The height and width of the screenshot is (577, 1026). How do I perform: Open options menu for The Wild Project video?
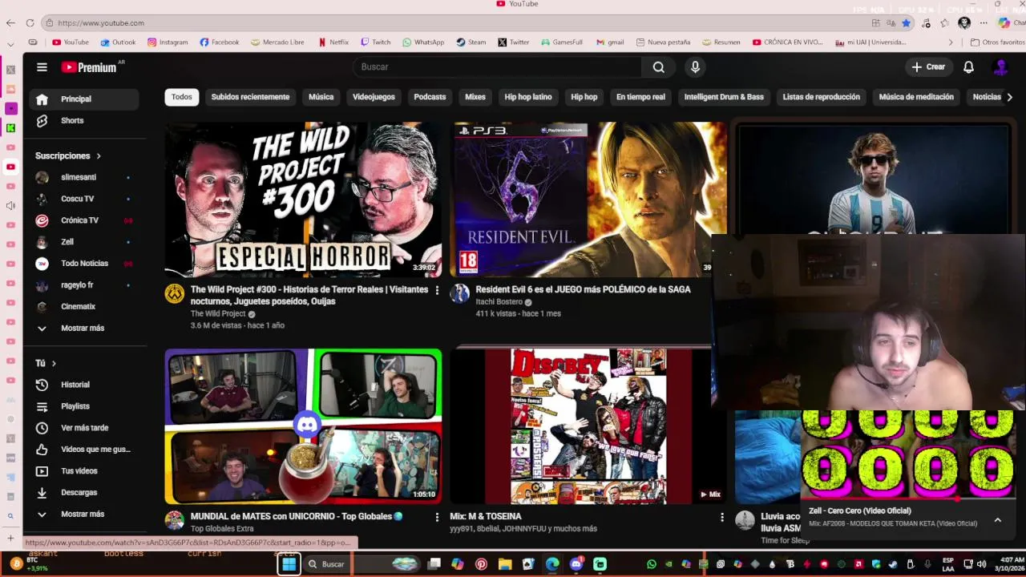point(437,290)
